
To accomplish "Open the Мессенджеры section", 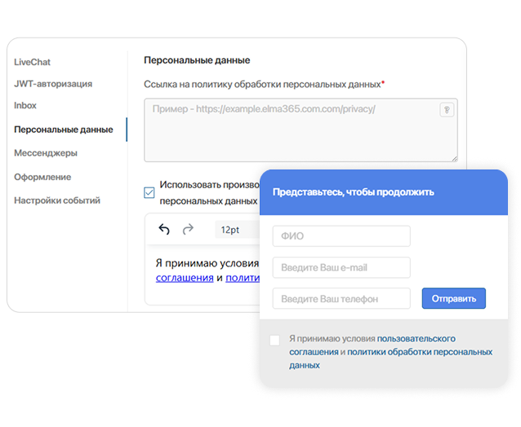I will click(46, 153).
